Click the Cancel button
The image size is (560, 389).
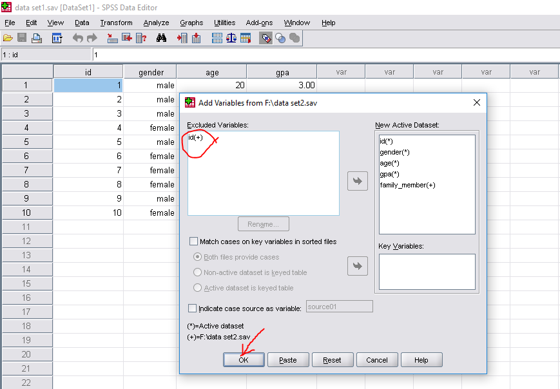377,360
